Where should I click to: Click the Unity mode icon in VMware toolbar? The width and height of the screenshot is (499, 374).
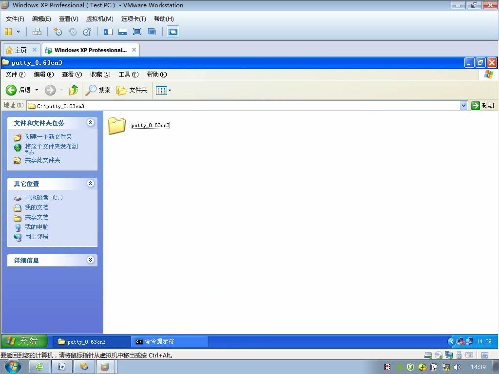click(x=152, y=32)
